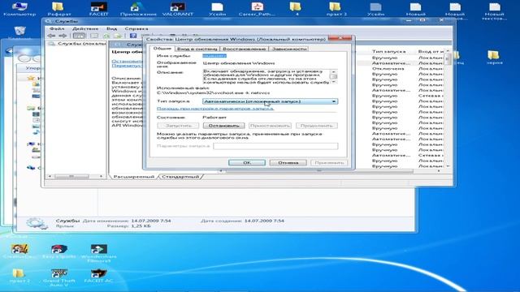The image size is (520, 292).
Task: Click OK in properties dialog
Action: pyautogui.click(x=247, y=162)
